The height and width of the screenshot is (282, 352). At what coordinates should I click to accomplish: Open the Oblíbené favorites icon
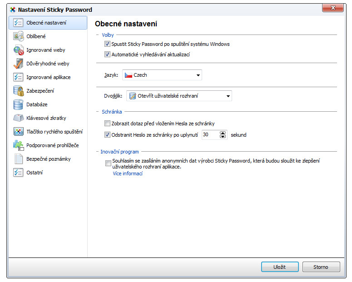(19, 36)
